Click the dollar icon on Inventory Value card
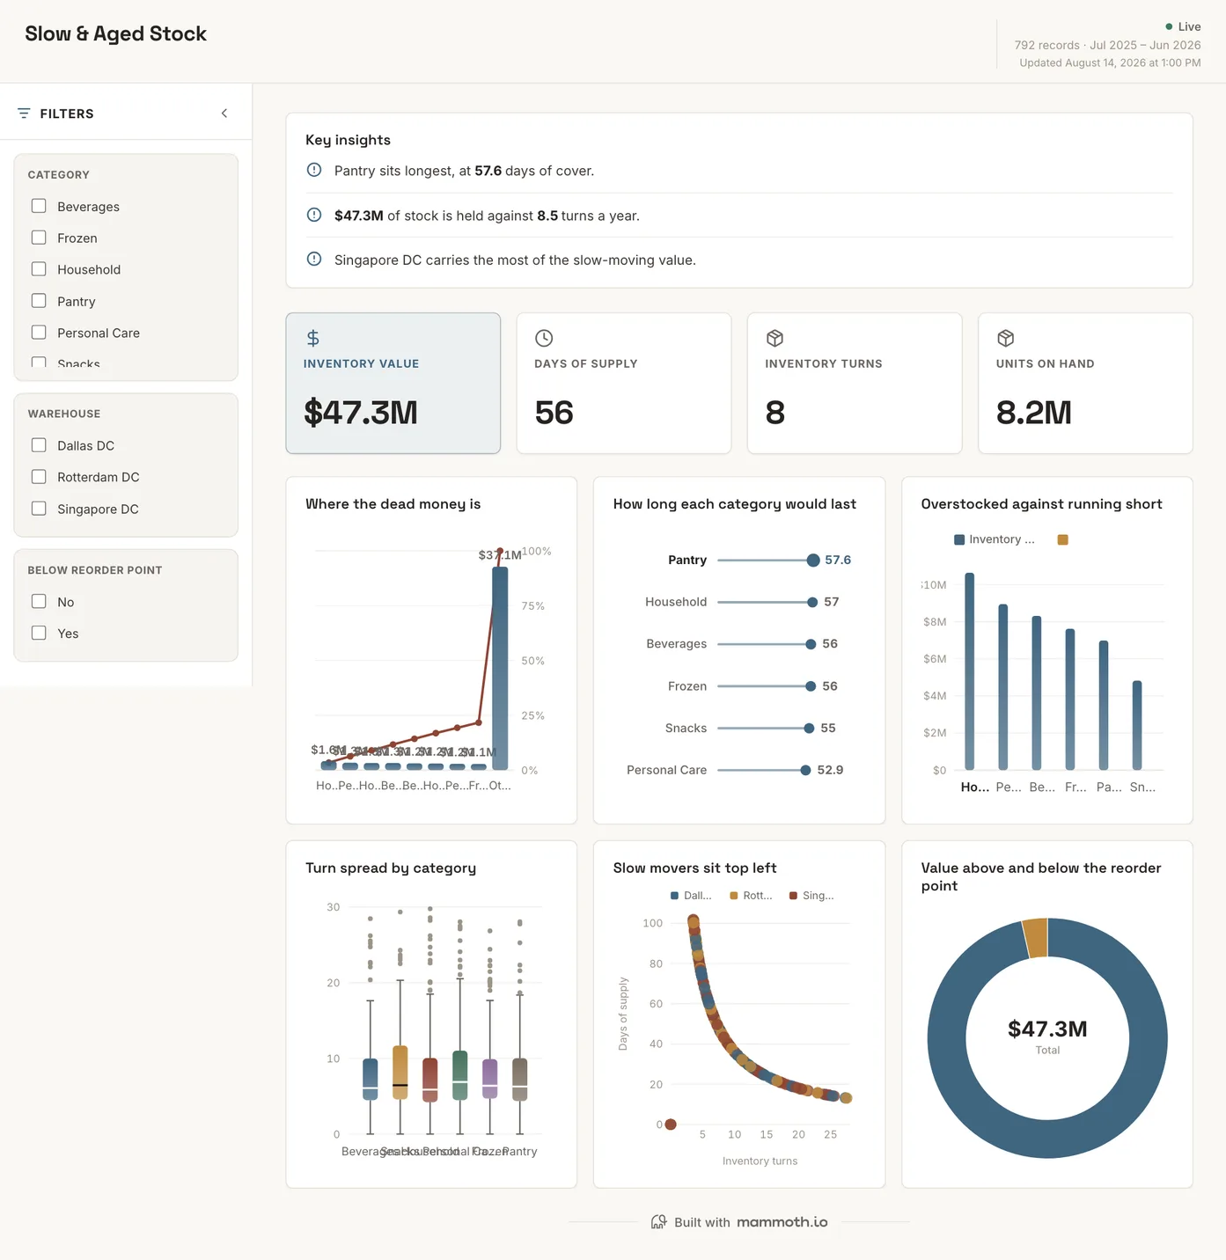Viewport: 1226px width, 1260px height. tap(313, 338)
